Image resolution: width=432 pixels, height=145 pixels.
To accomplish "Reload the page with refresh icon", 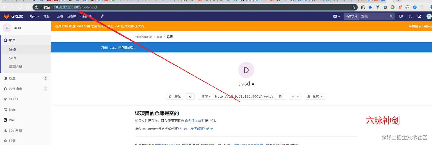I will click(20, 7).
